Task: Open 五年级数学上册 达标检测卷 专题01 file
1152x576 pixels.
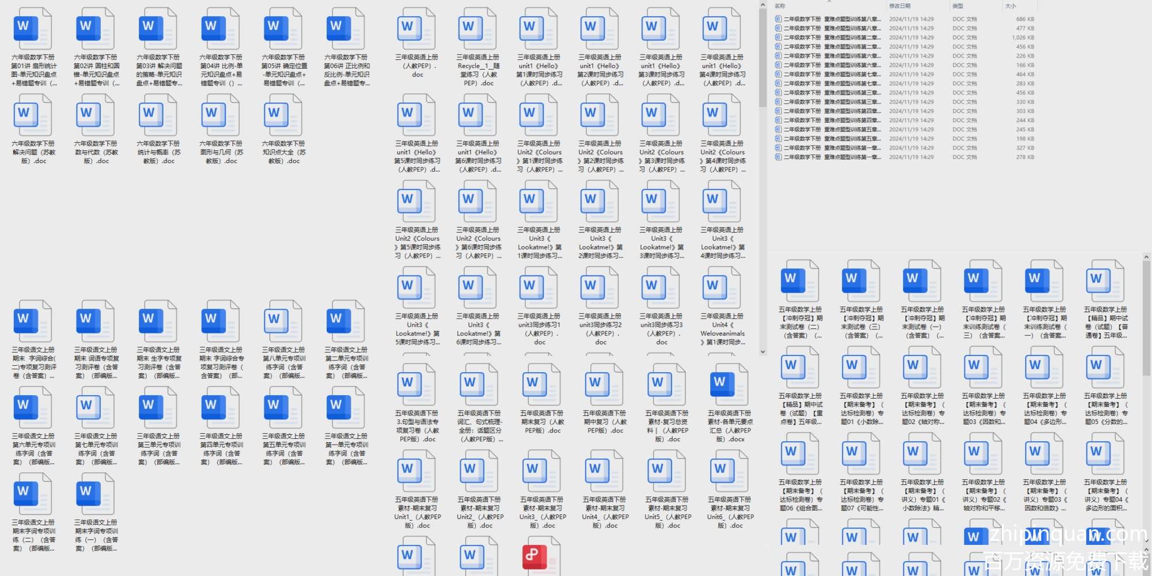Action: tap(861, 386)
